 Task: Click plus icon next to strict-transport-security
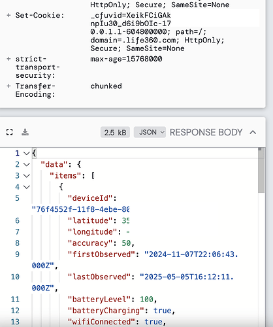[8, 59]
